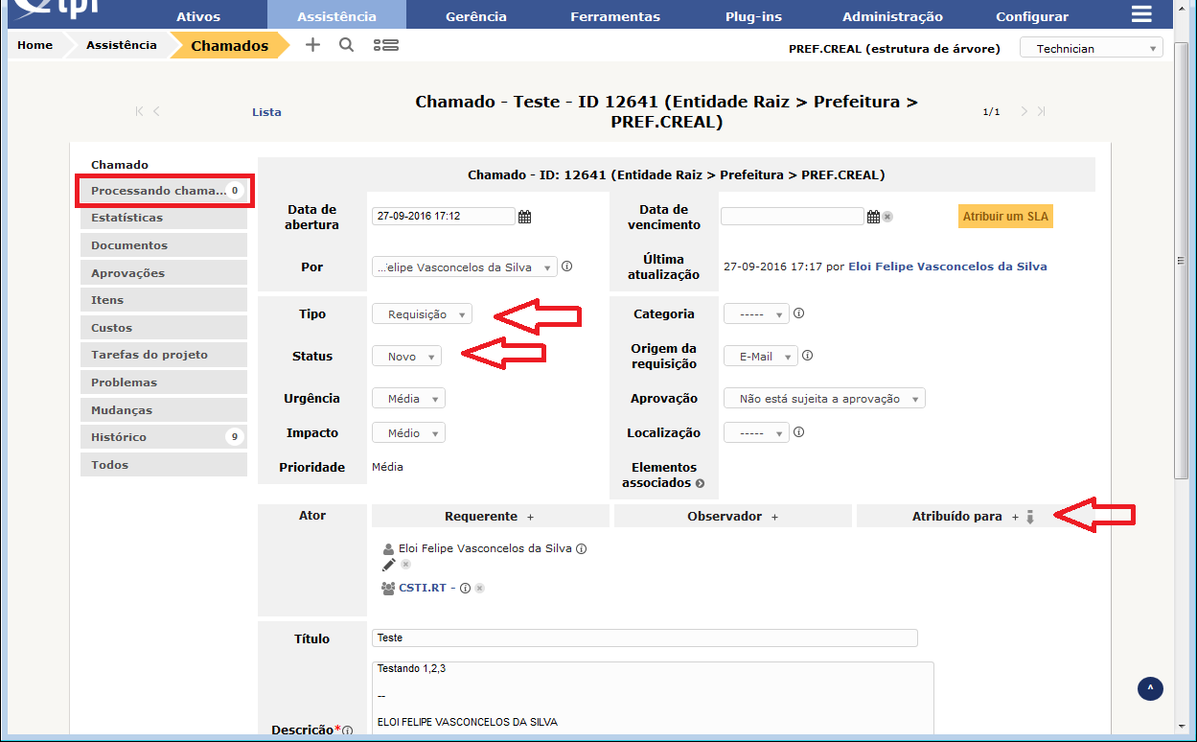Click the plus next to Atribuído para
Image resolution: width=1197 pixels, height=742 pixels.
[x=1015, y=517]
